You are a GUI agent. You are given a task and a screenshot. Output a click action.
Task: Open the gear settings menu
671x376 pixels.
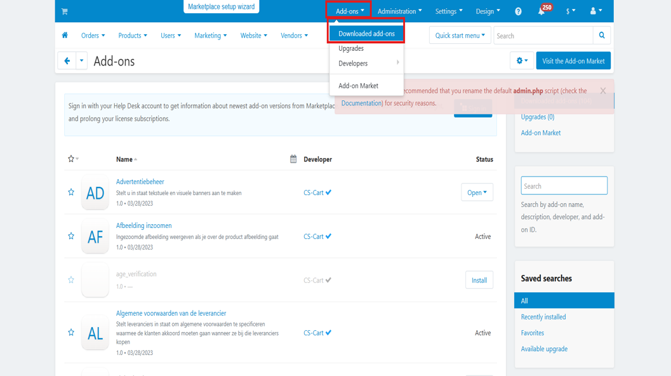click(522, 61)
